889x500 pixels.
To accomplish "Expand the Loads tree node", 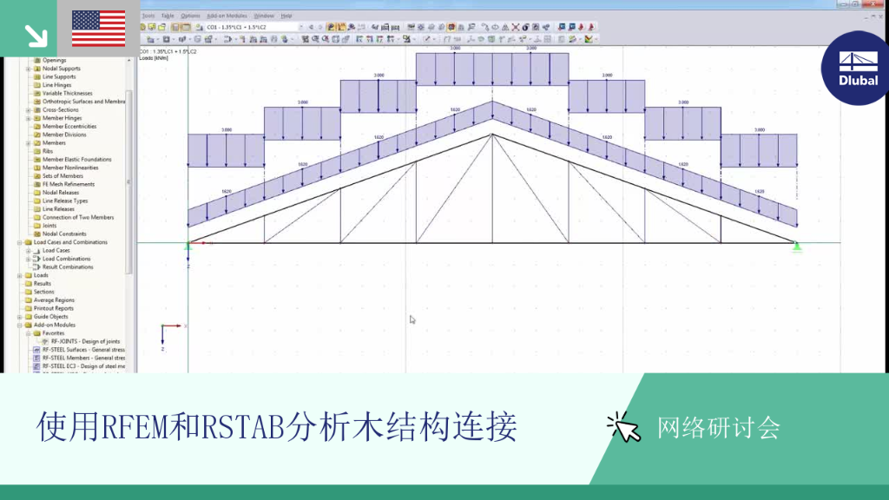I will pos(20,275).
